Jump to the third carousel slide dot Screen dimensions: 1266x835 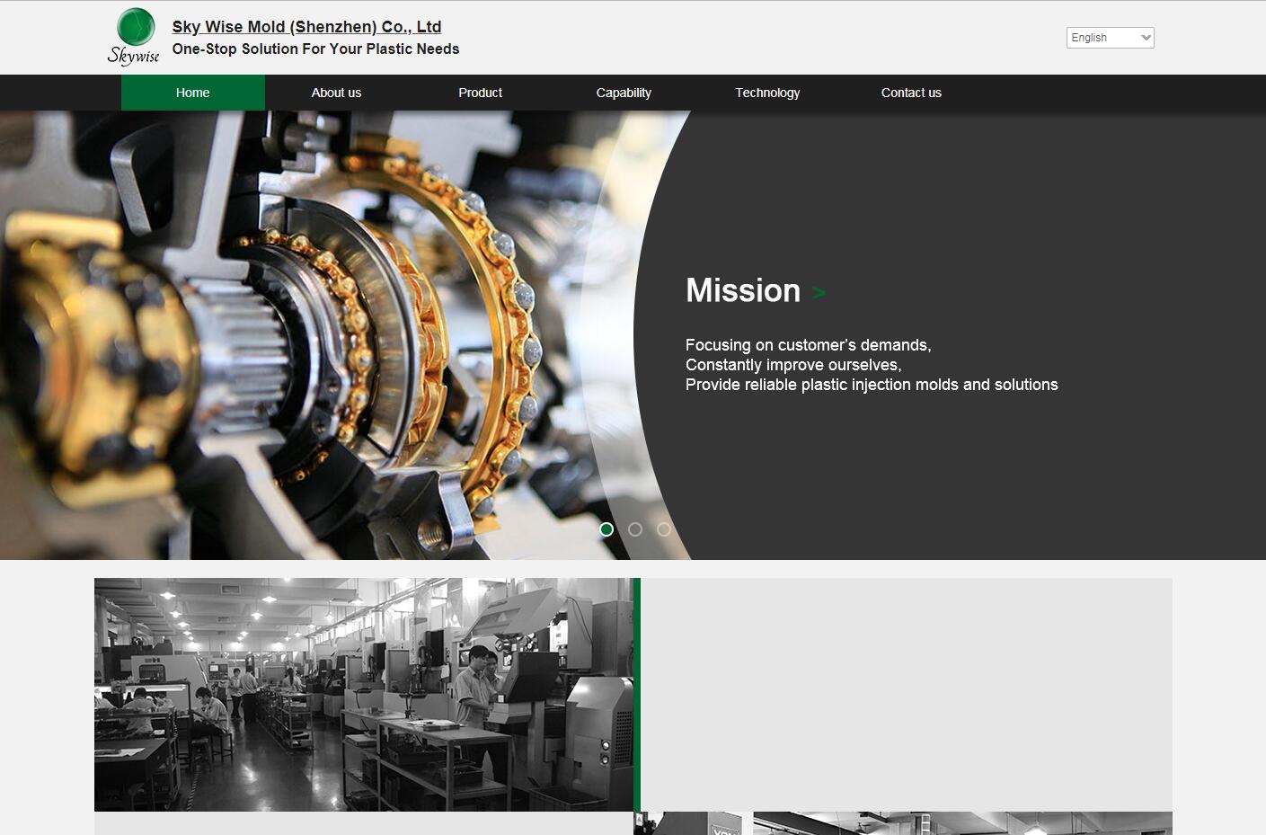pos(664,529)
